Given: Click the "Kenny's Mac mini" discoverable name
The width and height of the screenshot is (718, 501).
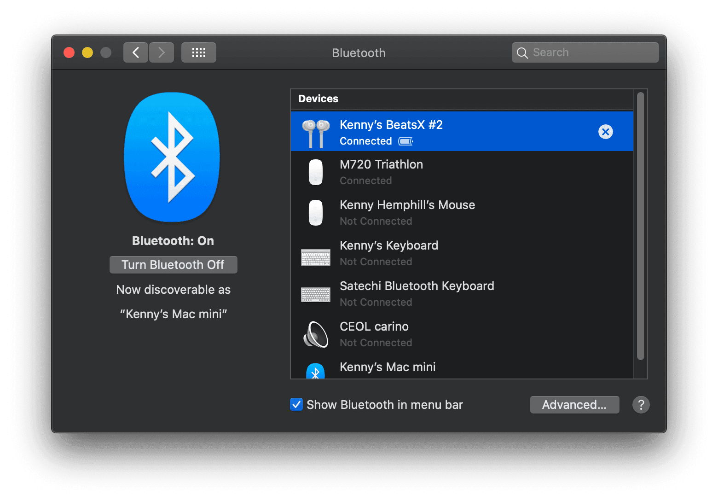Looking at the screenshot, I should (174, 314).
